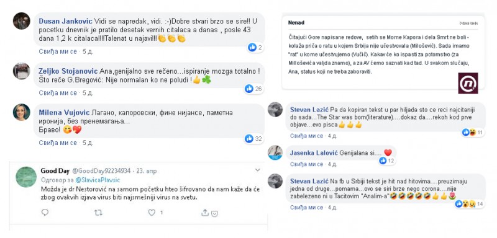This screenshot has width=497, height=238.
Task: View the 32 likes on Milena Vujovic's comment
Action: pyautogui.click(x=253, y=138)
